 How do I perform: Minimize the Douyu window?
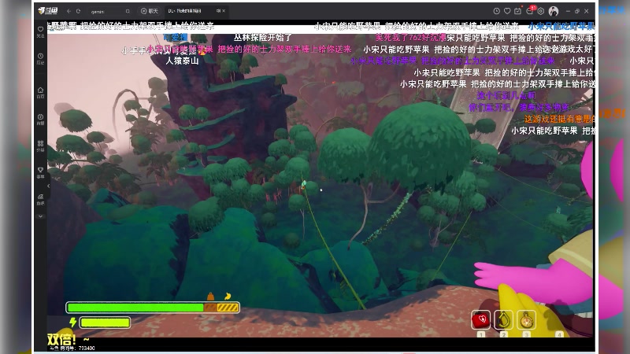[x=568, y=11]
